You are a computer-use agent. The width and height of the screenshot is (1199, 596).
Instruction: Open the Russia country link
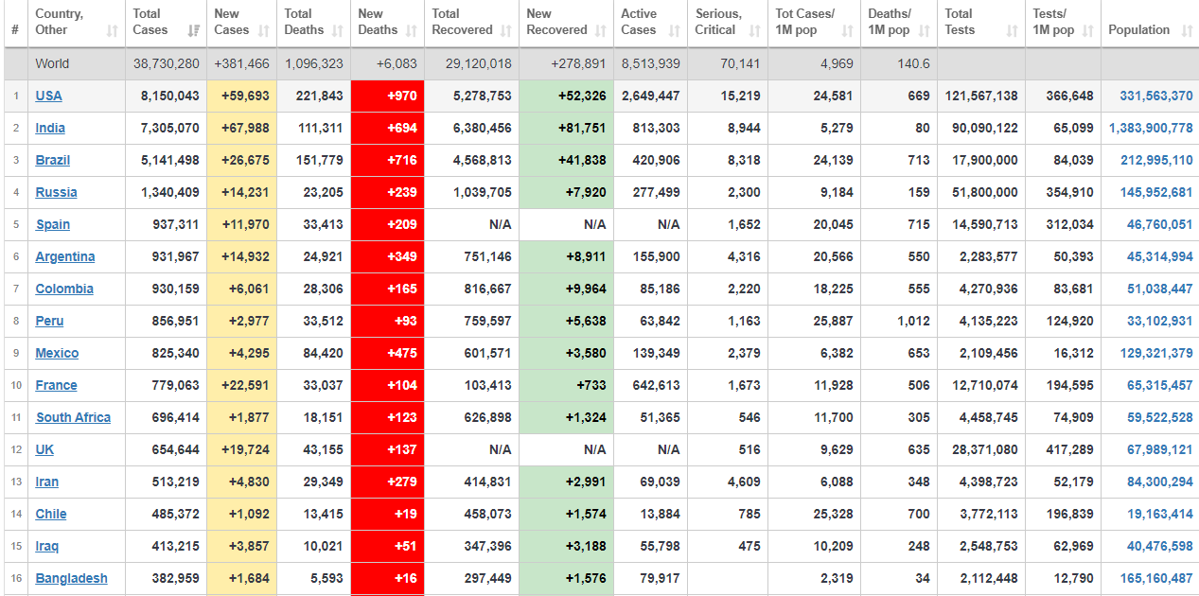[57, 192]
